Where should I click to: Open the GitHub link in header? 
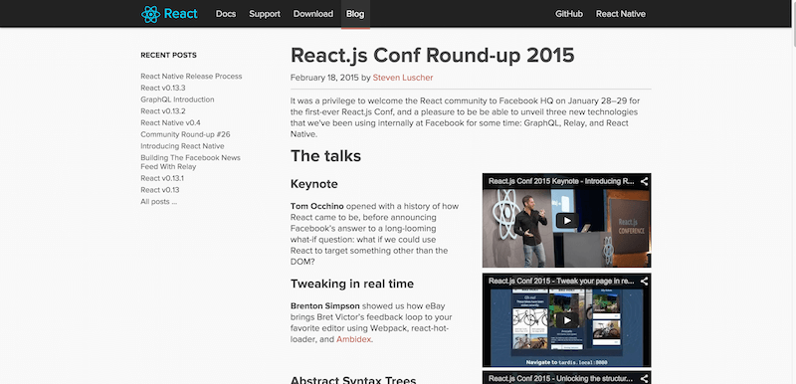(x=568, y=14)
